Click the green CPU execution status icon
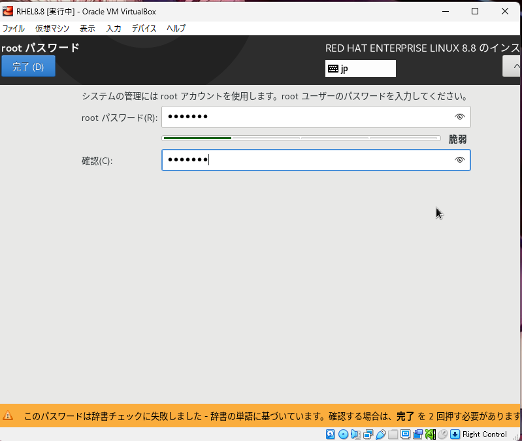The height and width of the screenshot is (441, 522). (431, 434)
